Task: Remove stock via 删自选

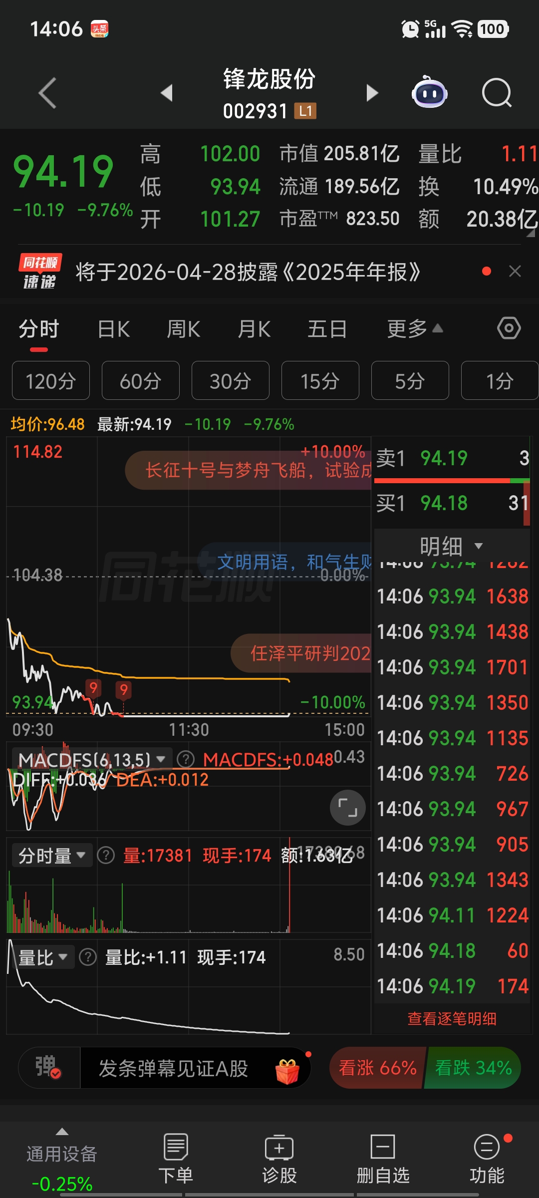Action: click(383, 1159)
